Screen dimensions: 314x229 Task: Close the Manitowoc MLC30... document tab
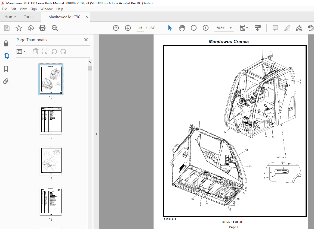(87, 17)
